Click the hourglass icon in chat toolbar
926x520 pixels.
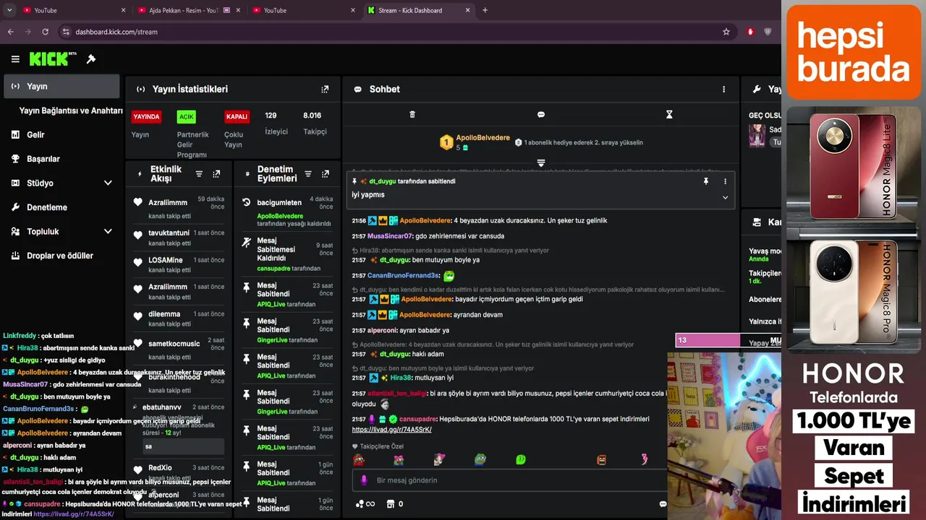[669, 115]
